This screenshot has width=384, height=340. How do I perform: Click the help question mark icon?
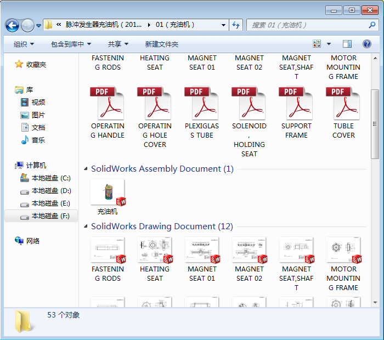pyautogui.click(x=366, y=44)
